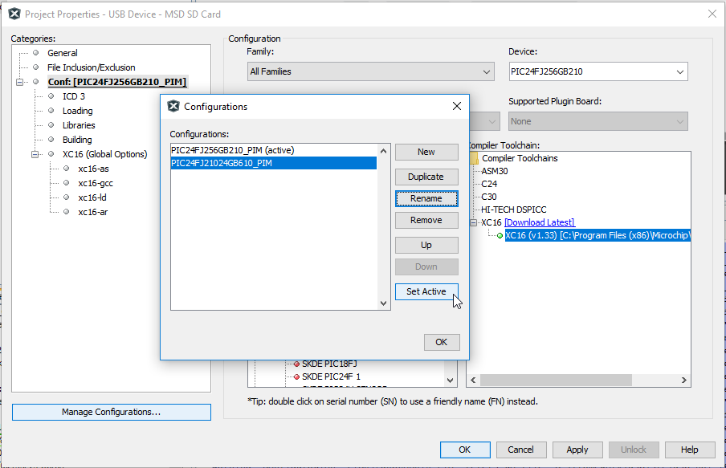Click OK at bottom of Project Properties

465,450
